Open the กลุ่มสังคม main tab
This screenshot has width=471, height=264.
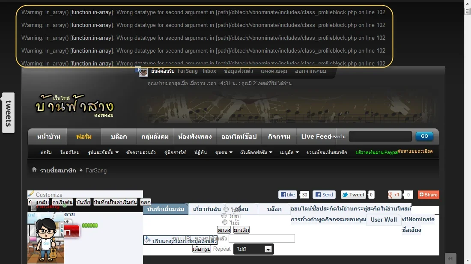[x=155, y=136]
